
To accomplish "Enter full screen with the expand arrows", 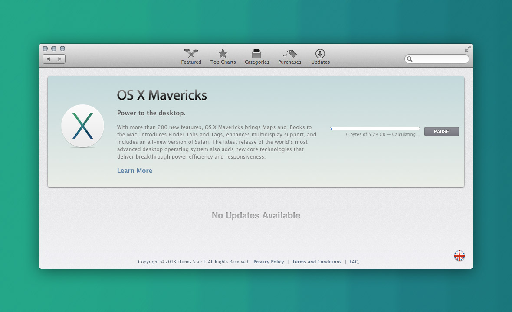I will [468, 49].
